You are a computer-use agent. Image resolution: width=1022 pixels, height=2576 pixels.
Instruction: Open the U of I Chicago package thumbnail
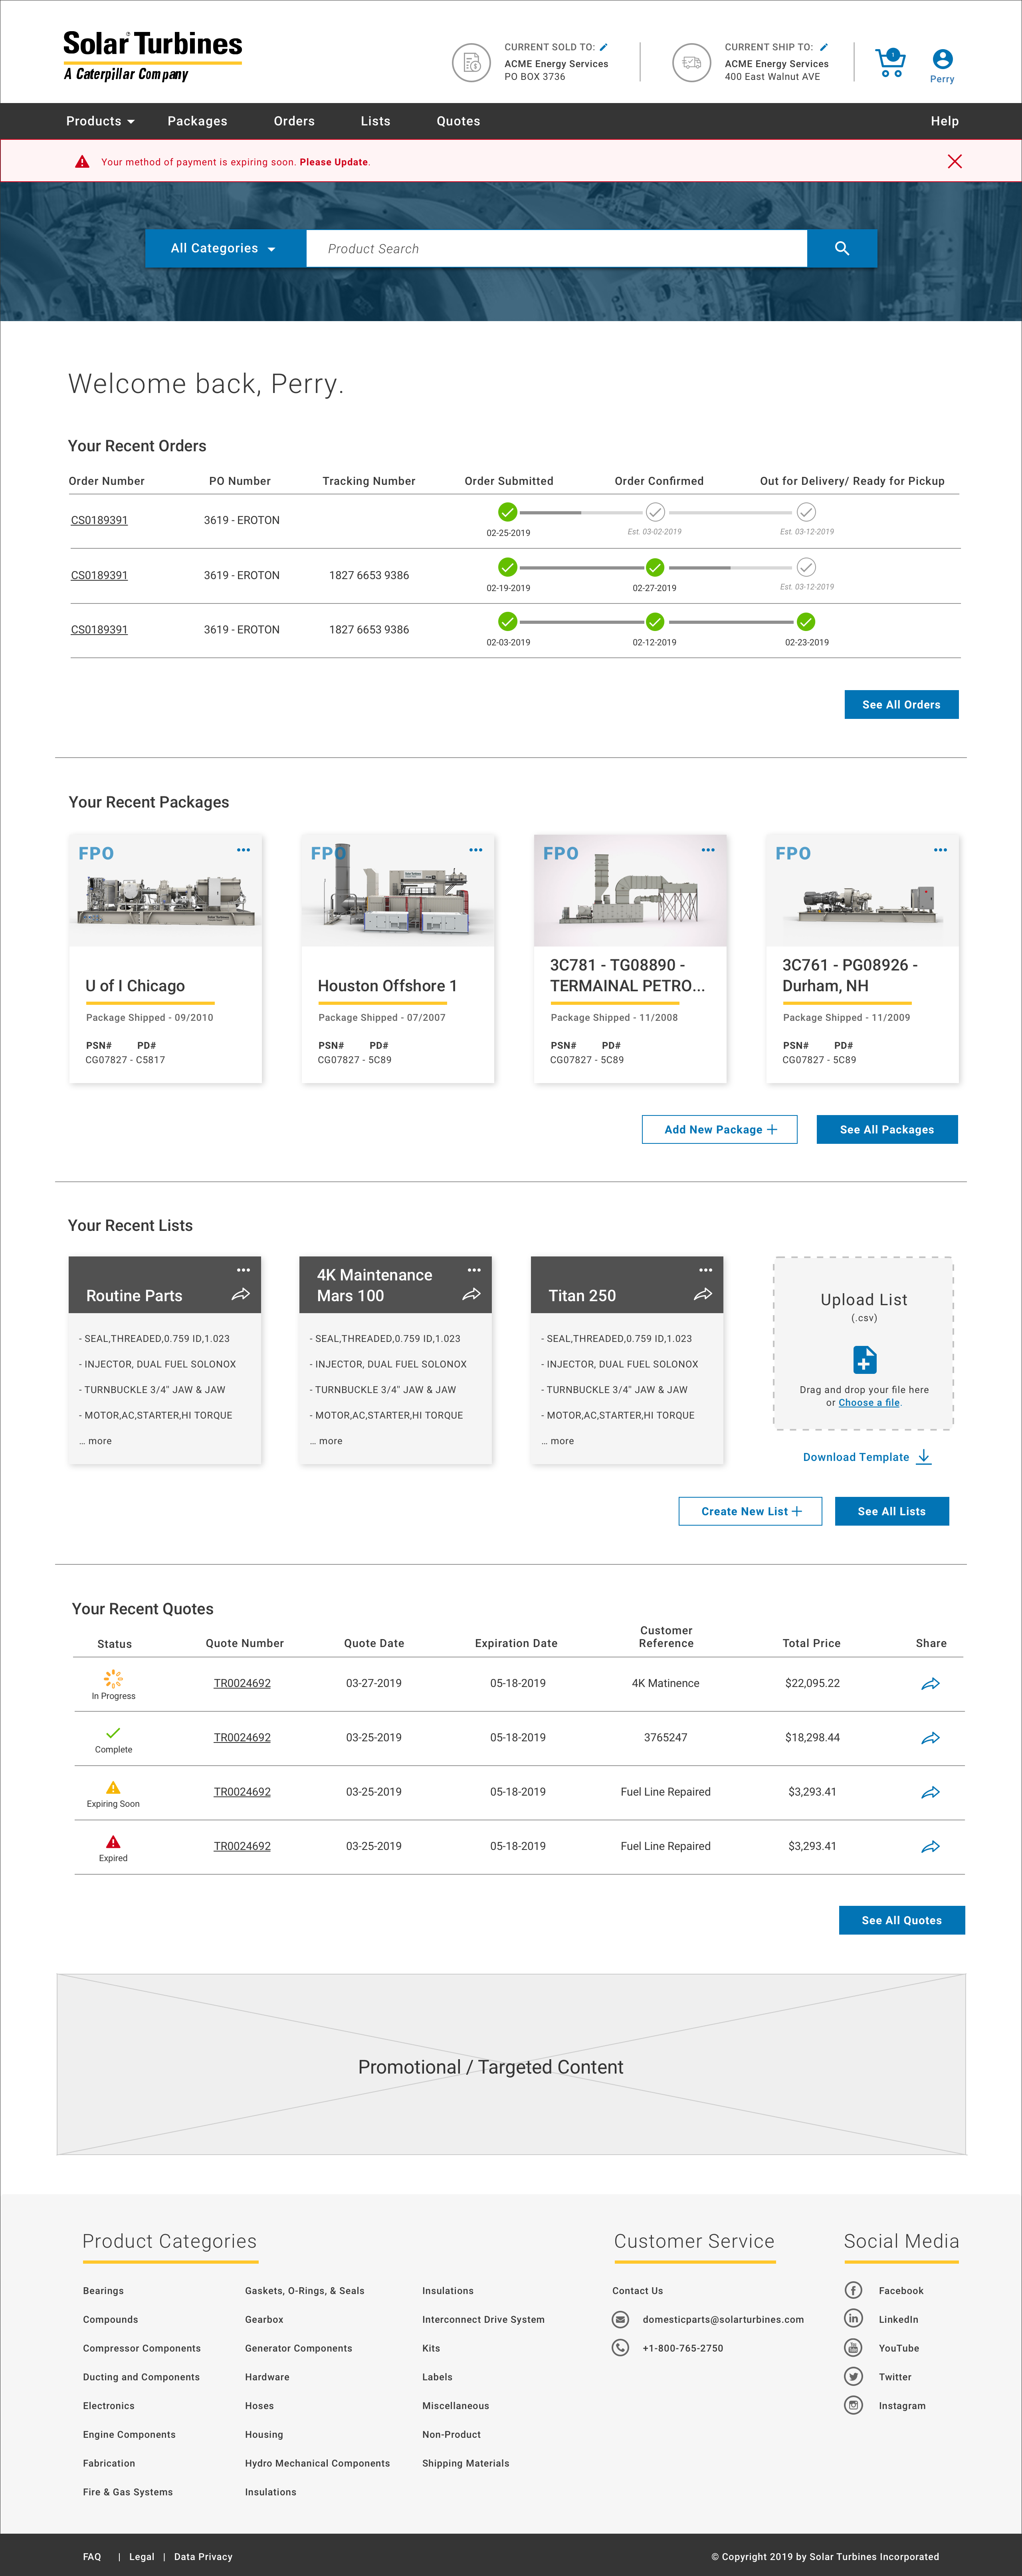(x=165, y=891)
